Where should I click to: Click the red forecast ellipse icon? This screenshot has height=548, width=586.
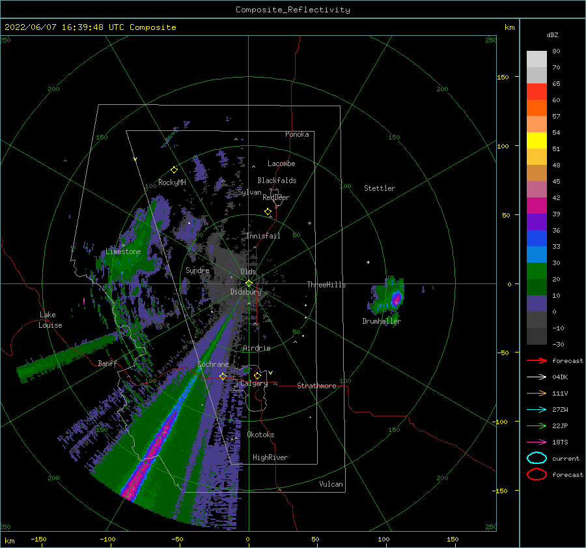tap(537, 474)
